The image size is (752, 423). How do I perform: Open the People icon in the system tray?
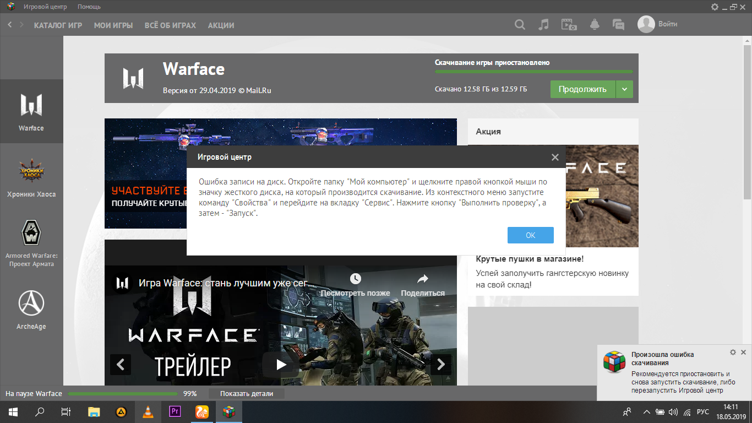click(x=626, y=411)
